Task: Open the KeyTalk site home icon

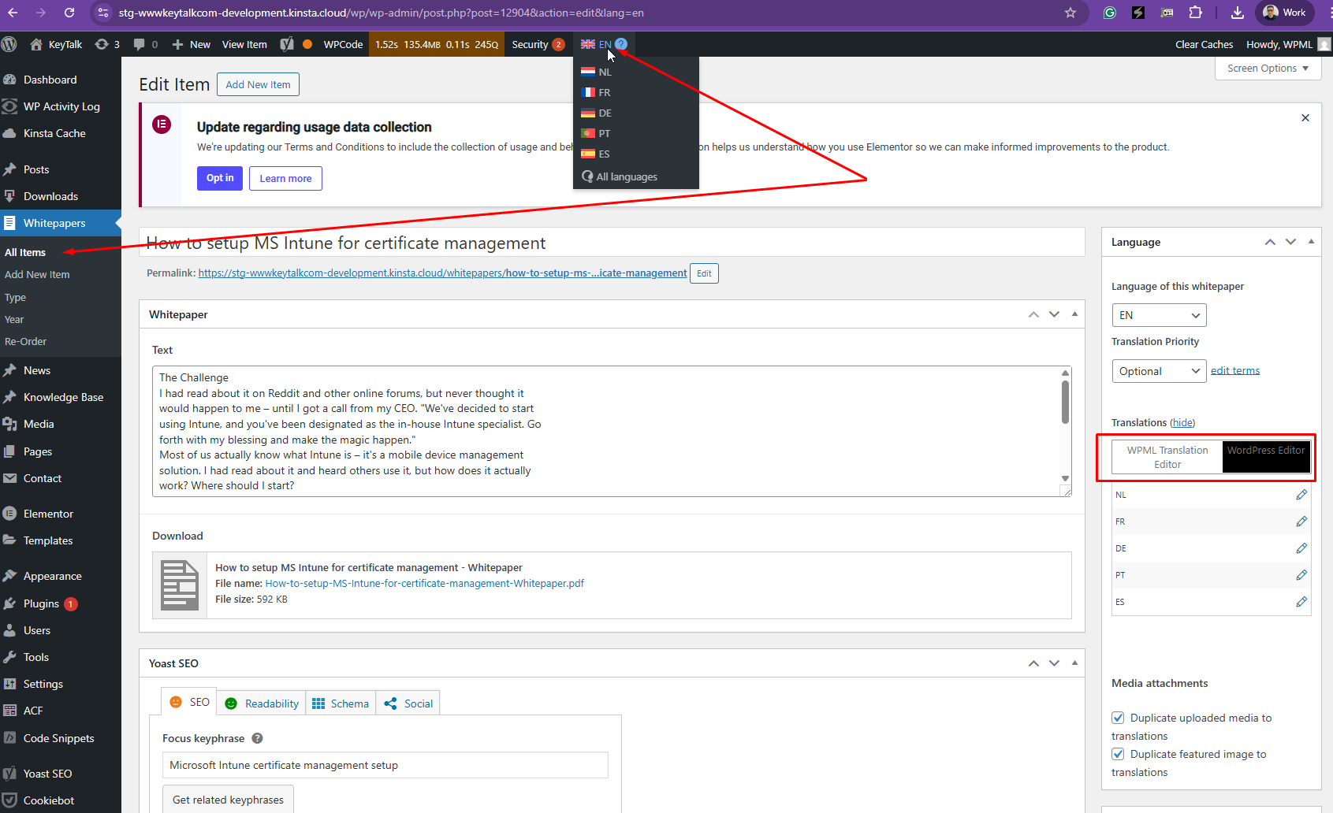Action: [x=36, y=44]
